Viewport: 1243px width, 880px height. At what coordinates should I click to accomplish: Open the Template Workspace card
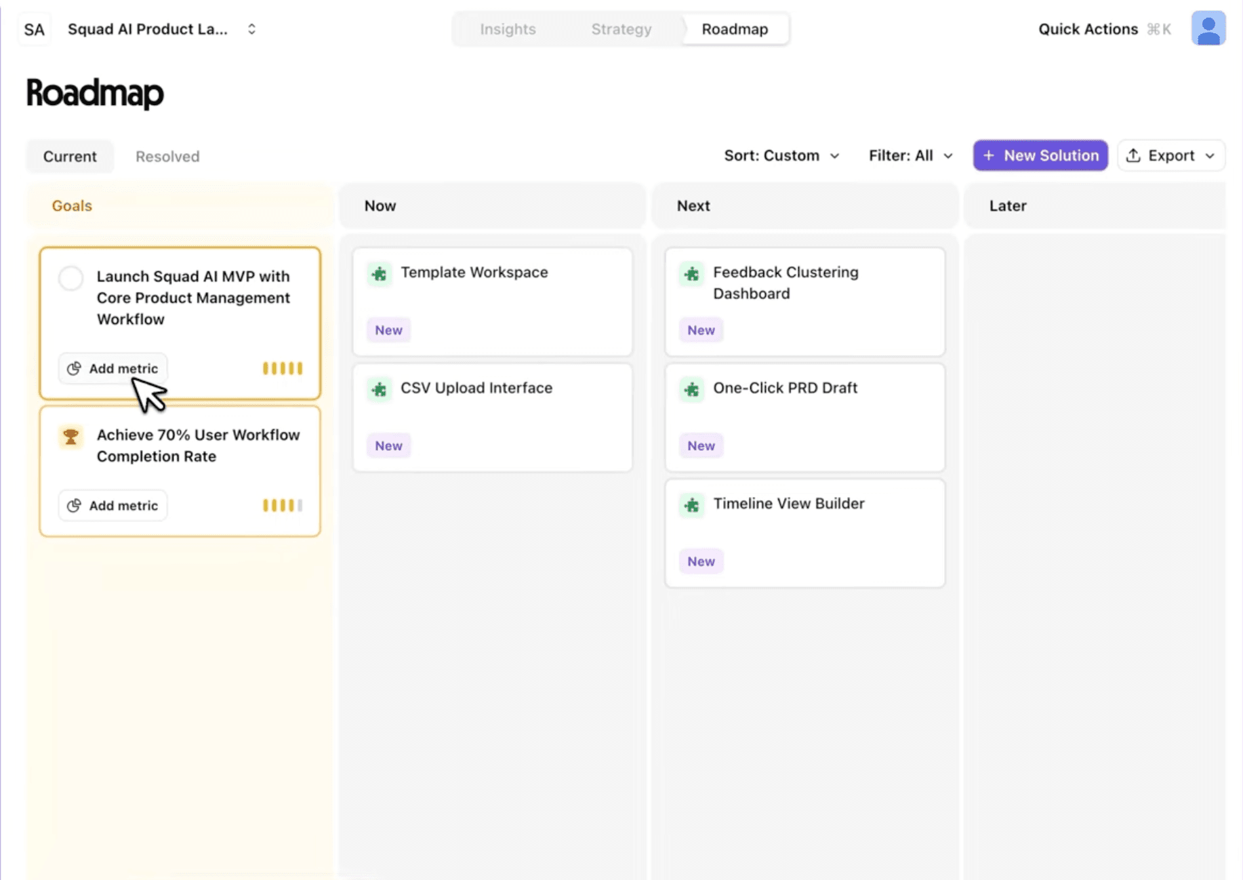(493, 302)
